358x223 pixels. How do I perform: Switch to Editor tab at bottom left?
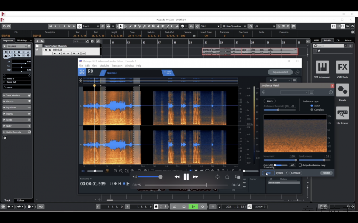[x=21, y=200]
